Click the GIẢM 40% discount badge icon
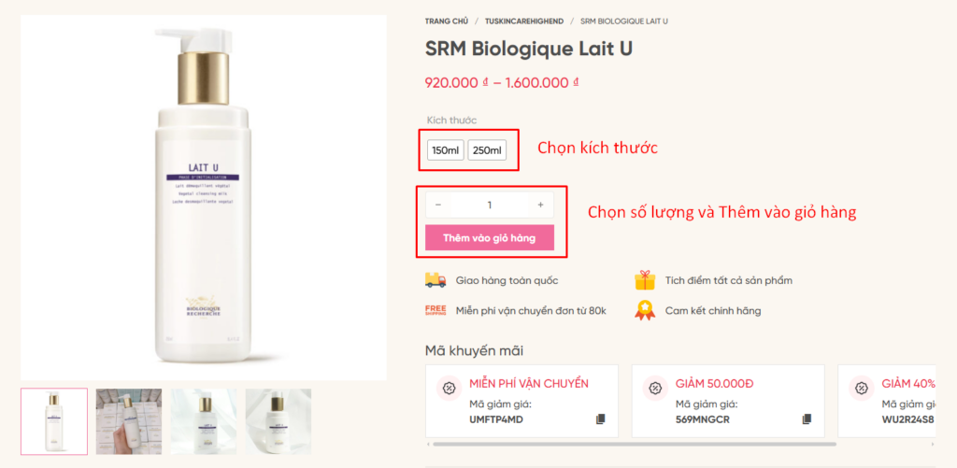 (x=861, y=389)
